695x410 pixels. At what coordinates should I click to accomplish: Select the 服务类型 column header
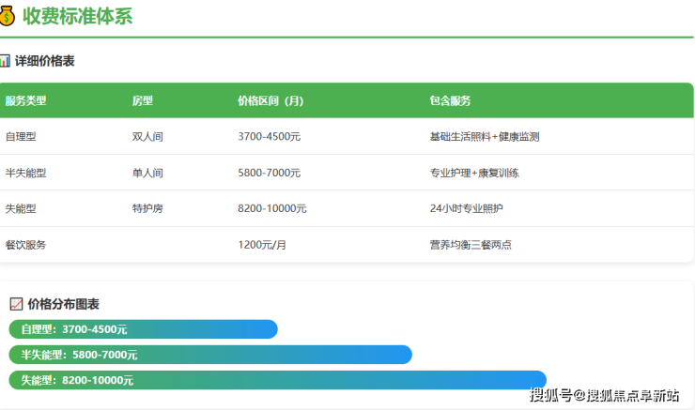[25, 100]
